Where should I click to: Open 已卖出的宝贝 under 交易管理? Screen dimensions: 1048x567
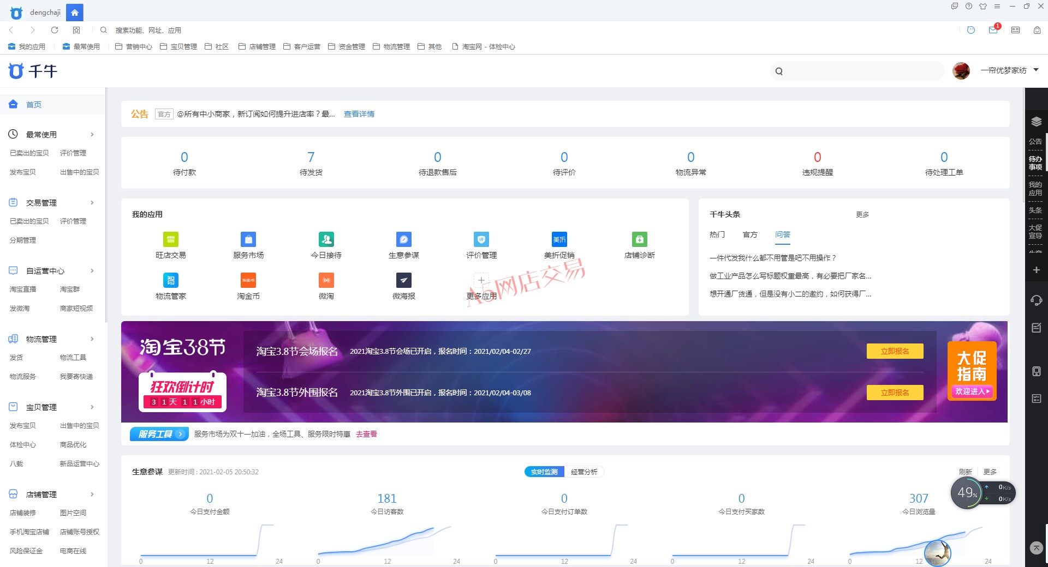[x=29, y=221]
